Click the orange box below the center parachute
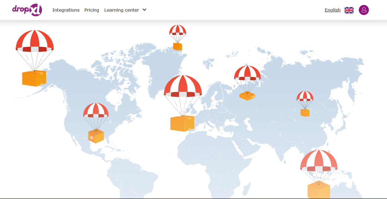 click(x=182, y=124)
